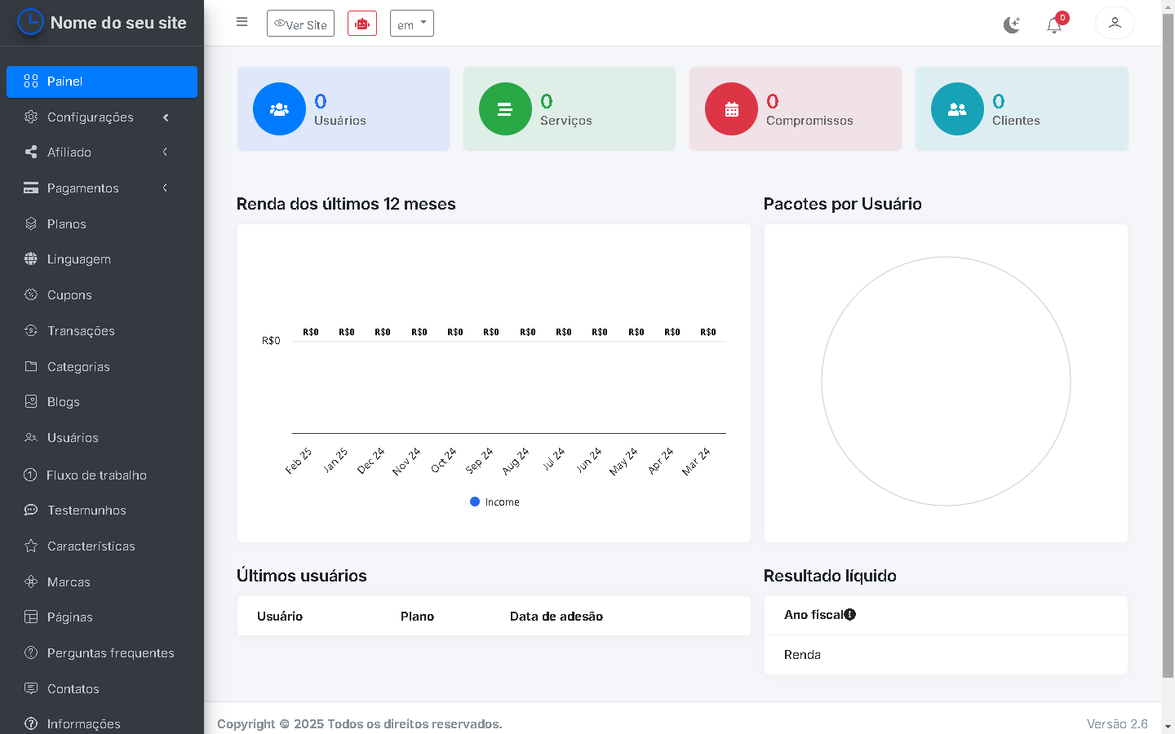Click the green Serviços card icon
The height and width of the screenshot is (734, 1175).
point(505,109)
